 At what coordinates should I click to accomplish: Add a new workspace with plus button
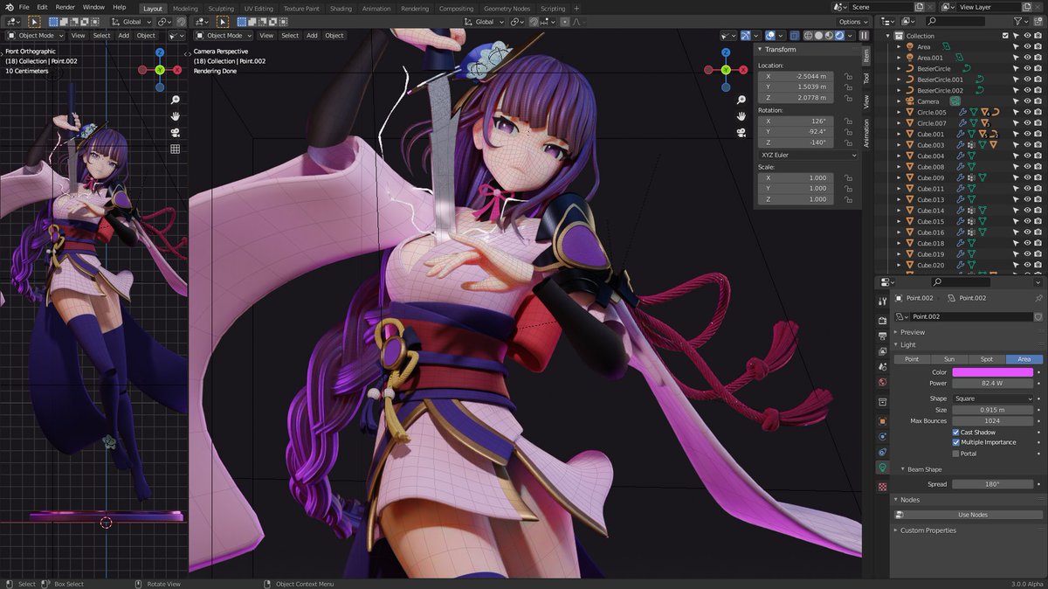(x=576, y=9)
